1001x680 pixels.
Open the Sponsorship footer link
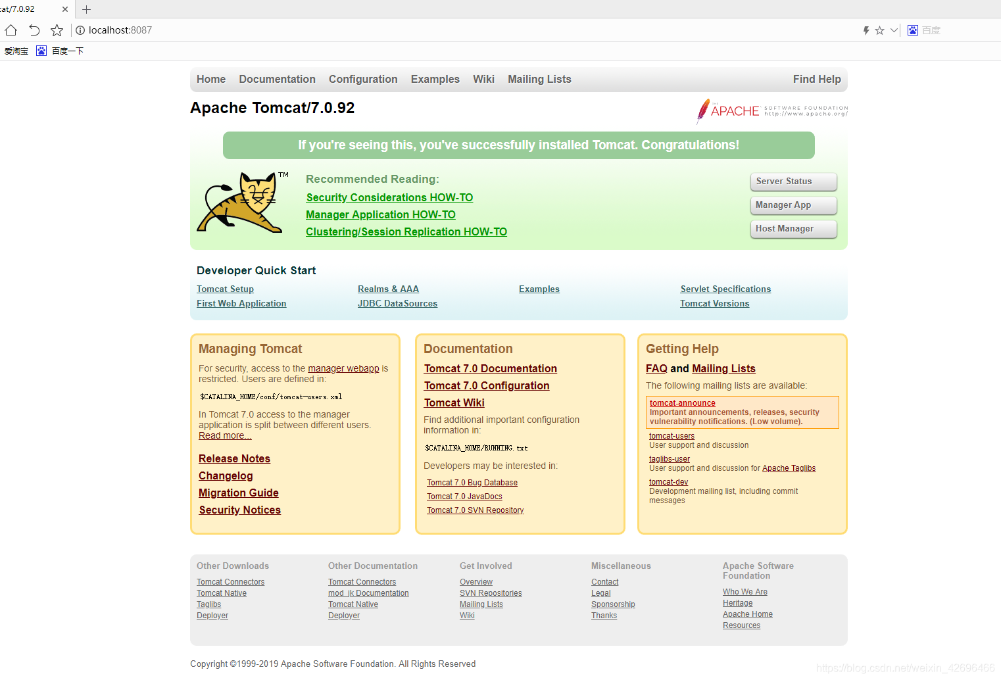tap(613, 604)
